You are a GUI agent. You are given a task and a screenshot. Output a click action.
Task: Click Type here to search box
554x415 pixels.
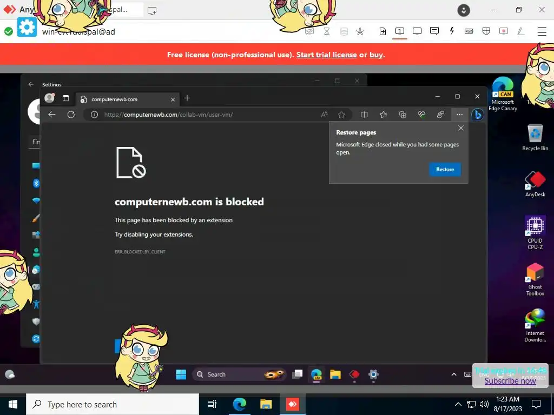click(113, 404)
